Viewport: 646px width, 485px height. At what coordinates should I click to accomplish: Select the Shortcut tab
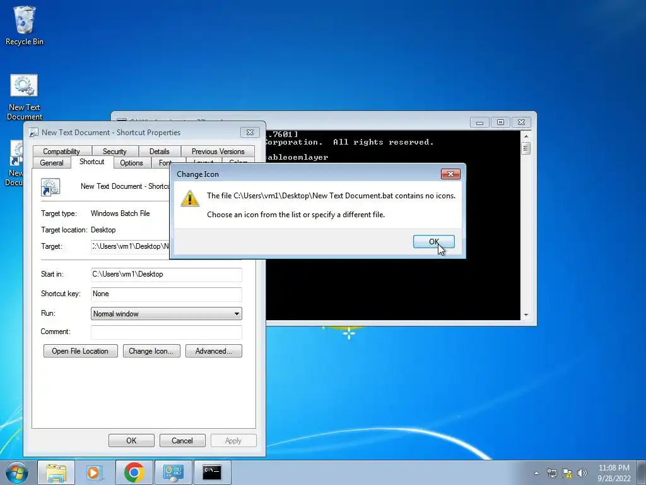coord(92,162)
